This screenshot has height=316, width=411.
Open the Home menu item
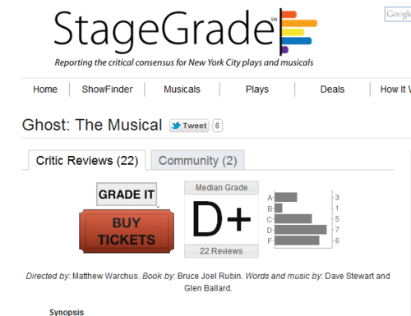[x=45, y=89]
